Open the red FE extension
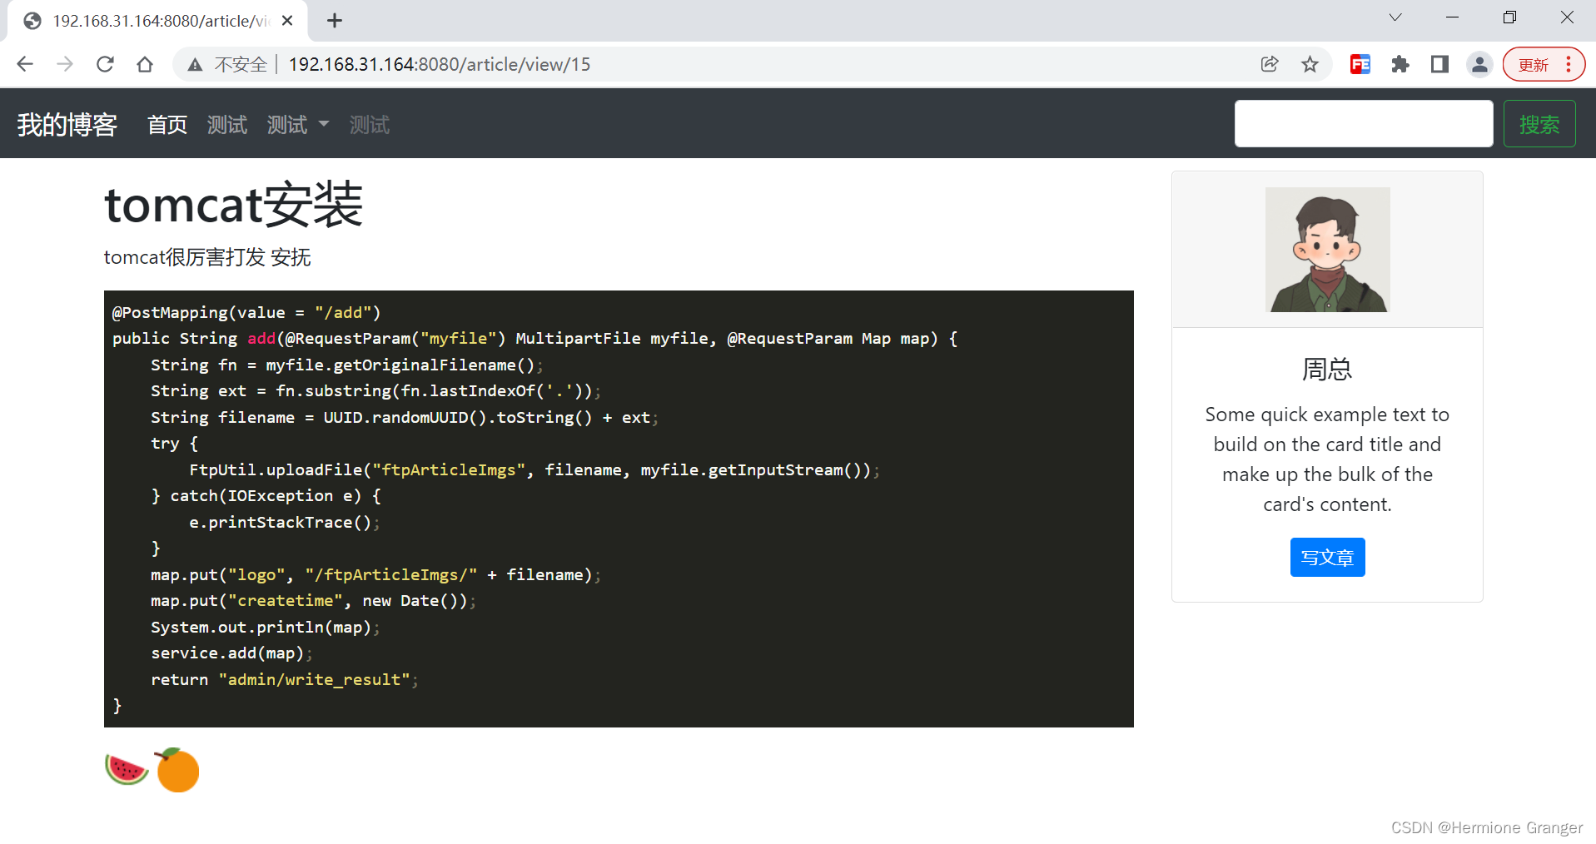 coord(1360,64)
